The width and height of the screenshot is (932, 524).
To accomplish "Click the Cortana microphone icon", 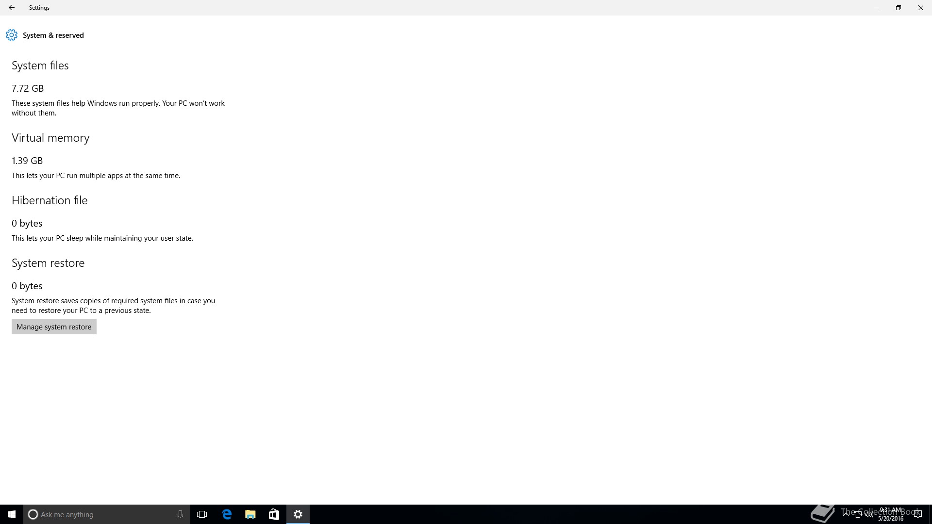I will (x=180, y=514).
